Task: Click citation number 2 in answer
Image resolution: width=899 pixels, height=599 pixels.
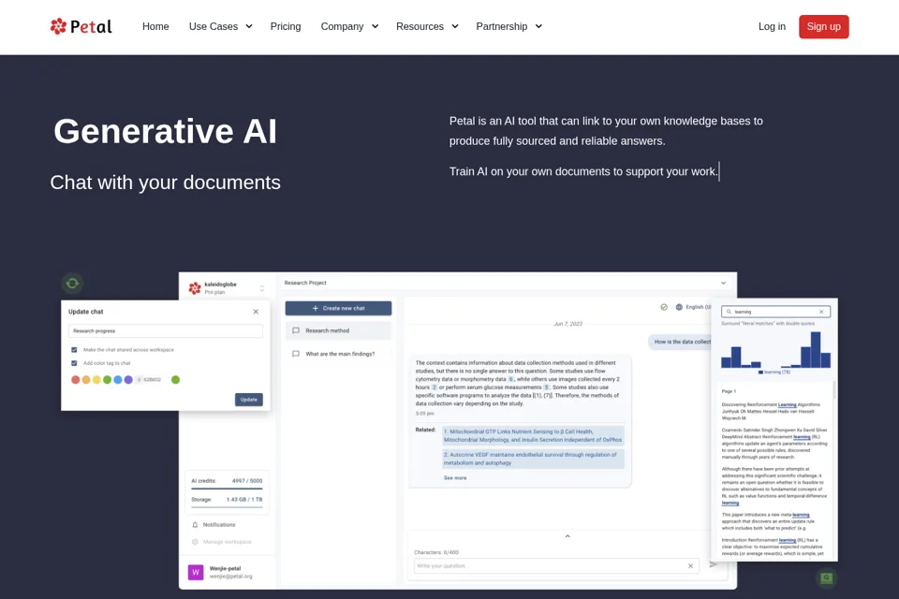Action: click(434, 387)
